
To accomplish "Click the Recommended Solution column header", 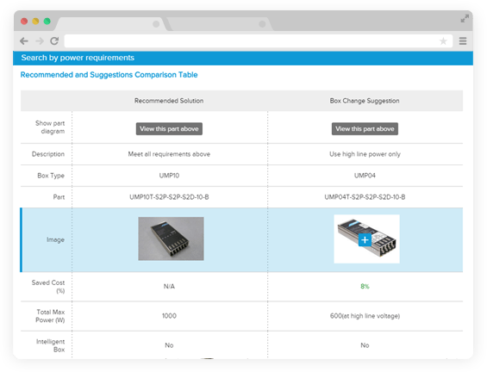I will pos(169,101).
